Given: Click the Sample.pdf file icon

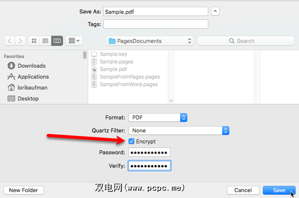Looking at the screenshot, I should 94,69.
